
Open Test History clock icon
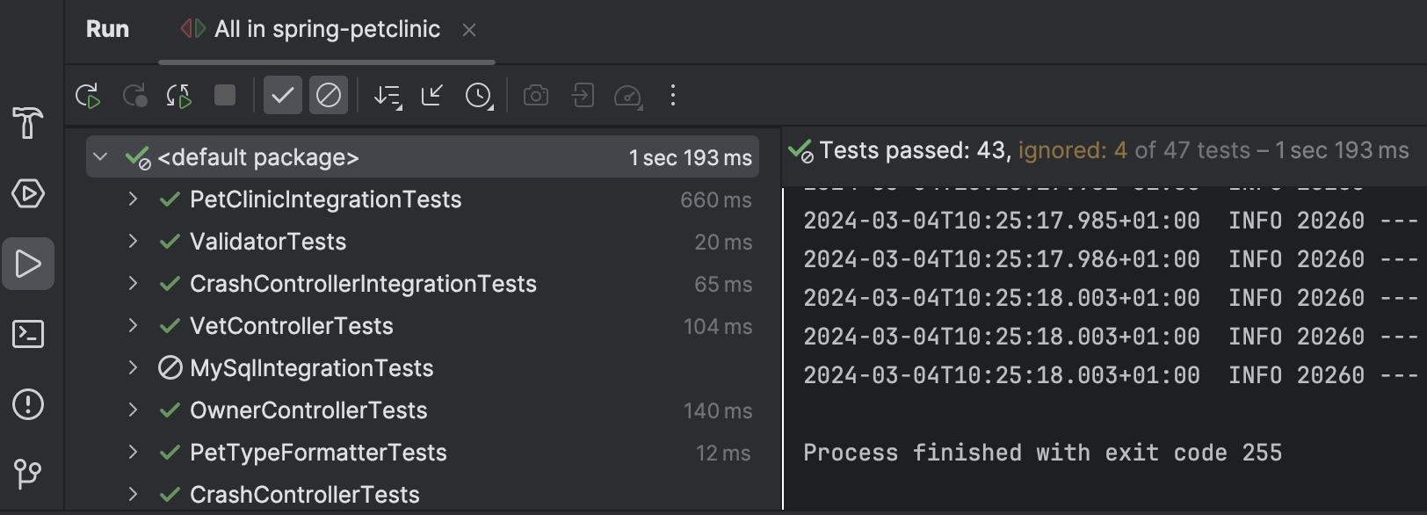pyautogui.click(x=479, y=96)
